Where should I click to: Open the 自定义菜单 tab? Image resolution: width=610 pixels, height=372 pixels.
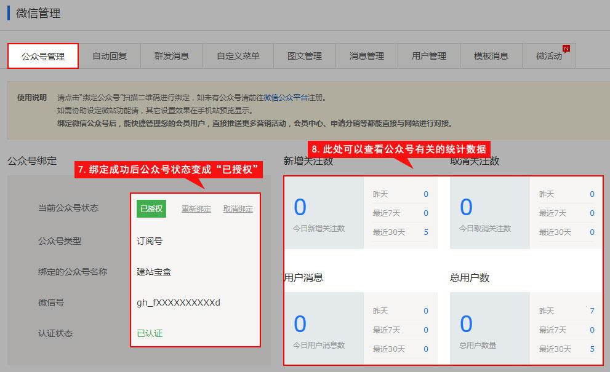tap(238, 56)
